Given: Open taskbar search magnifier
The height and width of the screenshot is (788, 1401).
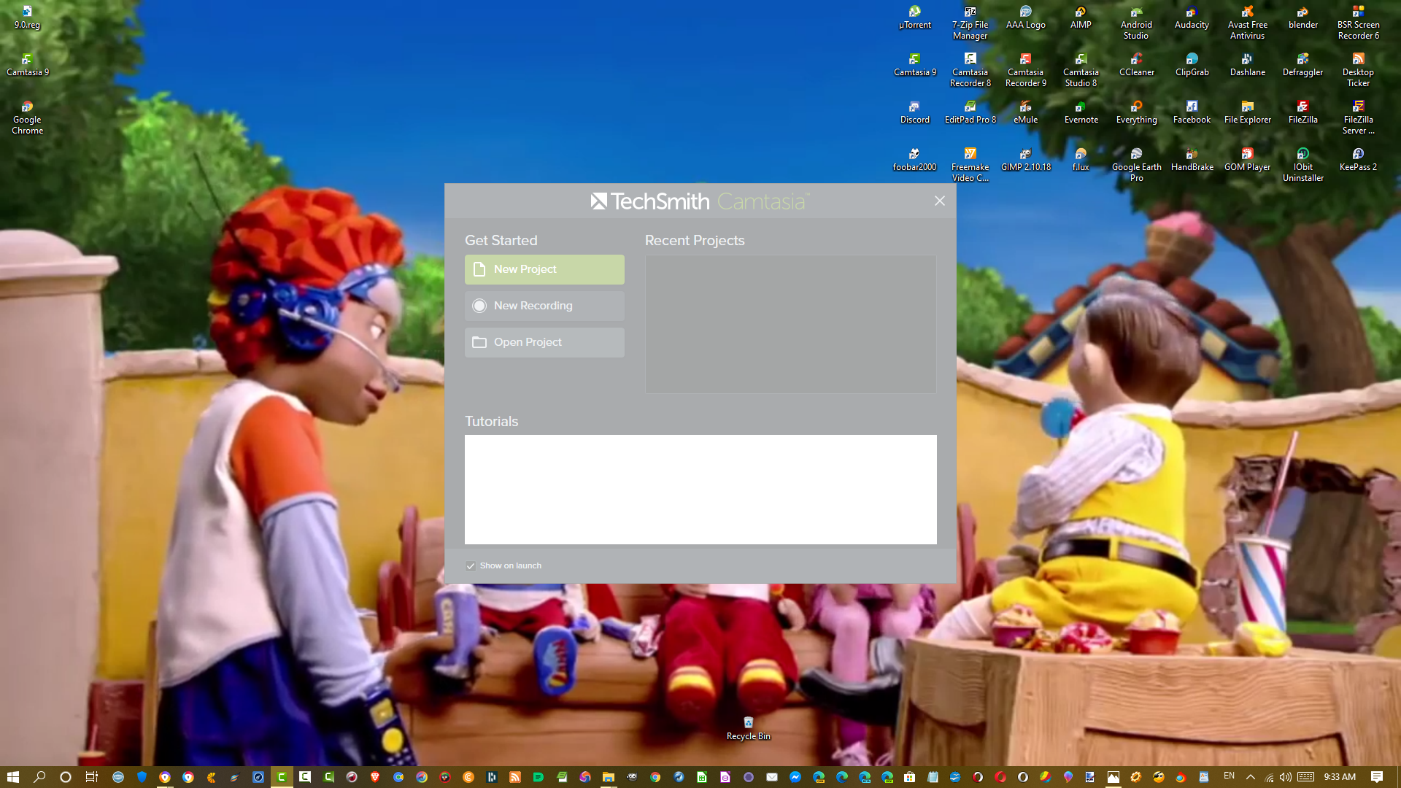Looking at the screenshot, I should click(x=39, y=777).
